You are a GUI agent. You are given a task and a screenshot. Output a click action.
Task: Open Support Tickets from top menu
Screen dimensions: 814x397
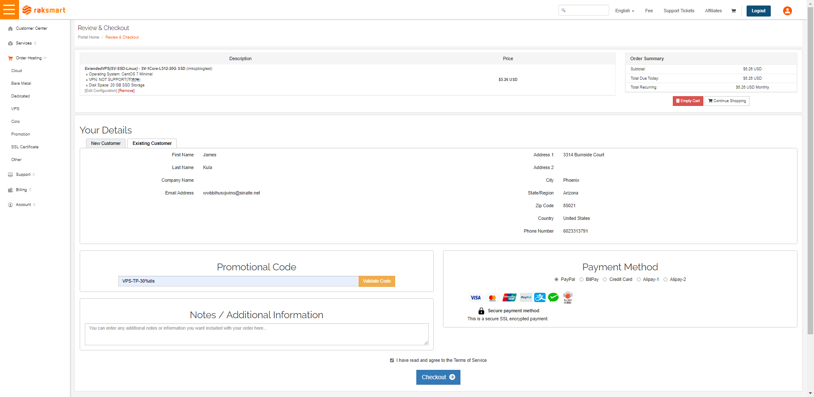coord(678,11)
